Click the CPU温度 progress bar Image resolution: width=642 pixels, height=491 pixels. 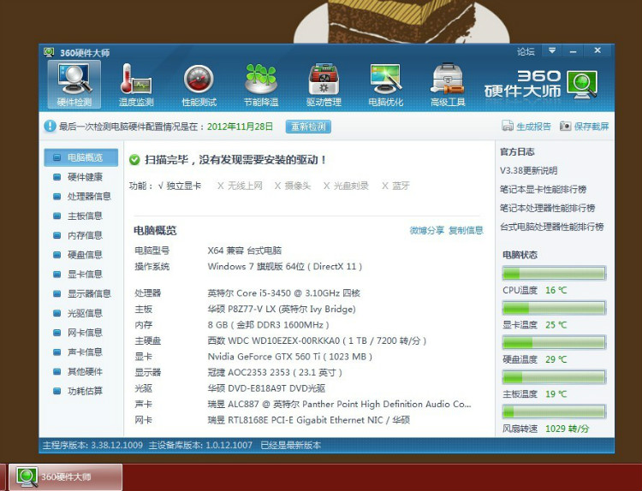coord(554,273)
